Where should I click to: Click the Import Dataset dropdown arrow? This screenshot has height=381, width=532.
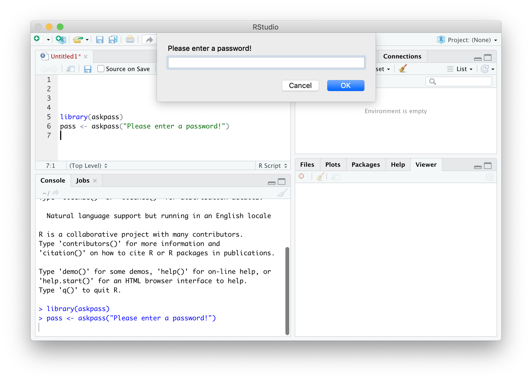coord(388,69)
